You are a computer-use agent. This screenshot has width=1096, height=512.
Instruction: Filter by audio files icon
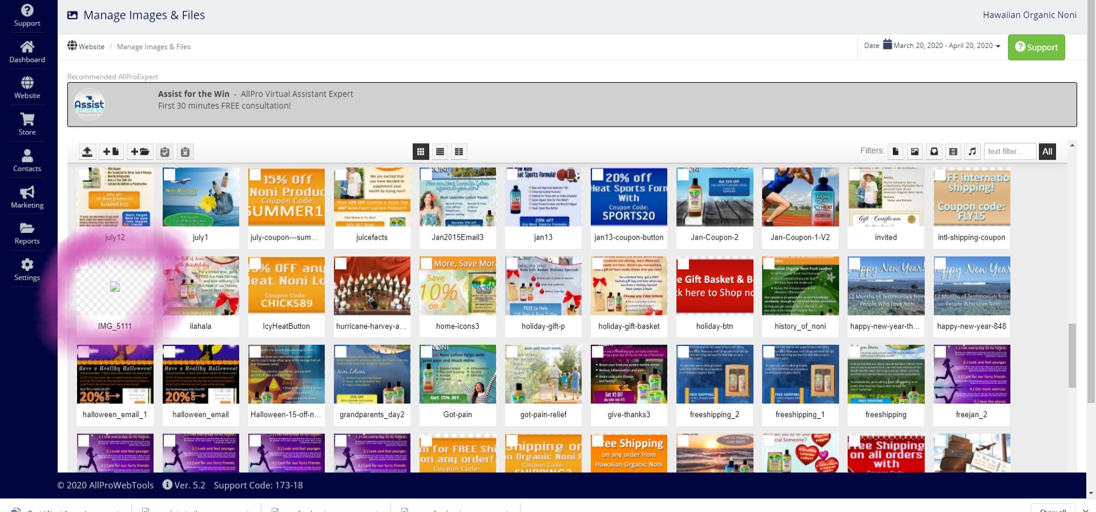click(x=973, y=151)
